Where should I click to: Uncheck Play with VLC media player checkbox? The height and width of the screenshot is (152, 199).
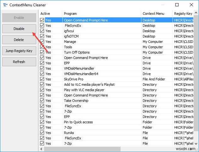pos(42,90)
